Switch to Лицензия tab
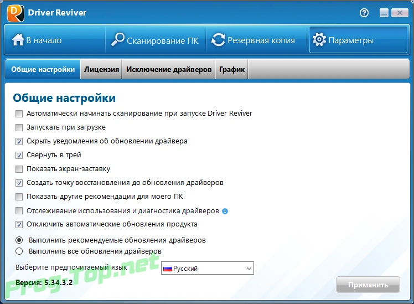414x304 pixels. point(101,69)
